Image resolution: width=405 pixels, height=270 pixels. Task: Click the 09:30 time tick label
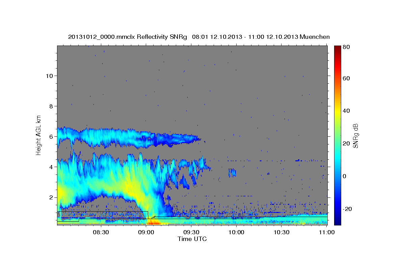[191, 232]
